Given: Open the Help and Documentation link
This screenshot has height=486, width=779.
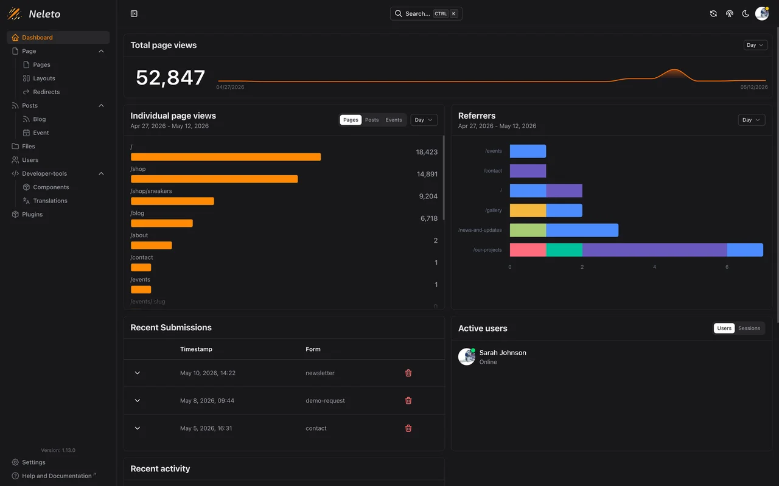Looking at the screenshot, I should tap(57, 476).
